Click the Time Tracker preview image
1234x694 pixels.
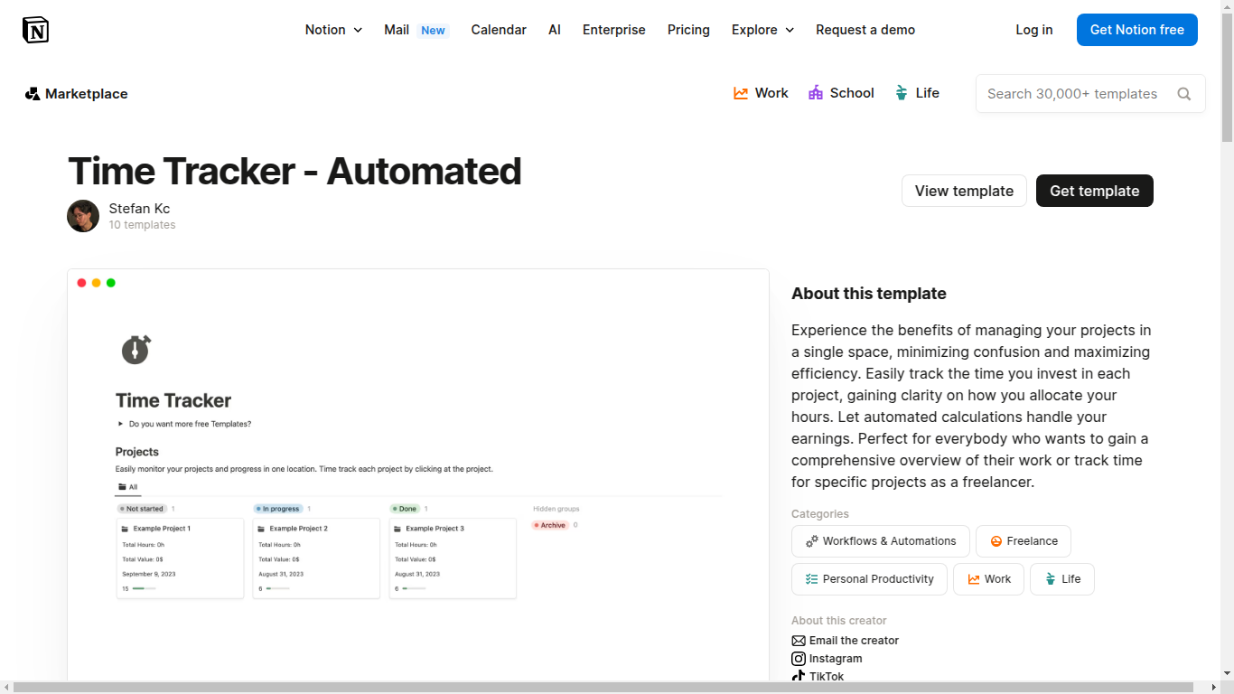pyautogui.click(x=418, y=474)
